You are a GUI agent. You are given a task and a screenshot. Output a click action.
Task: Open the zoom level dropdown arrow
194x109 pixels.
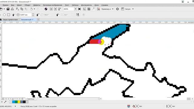[x=75, y=9]
